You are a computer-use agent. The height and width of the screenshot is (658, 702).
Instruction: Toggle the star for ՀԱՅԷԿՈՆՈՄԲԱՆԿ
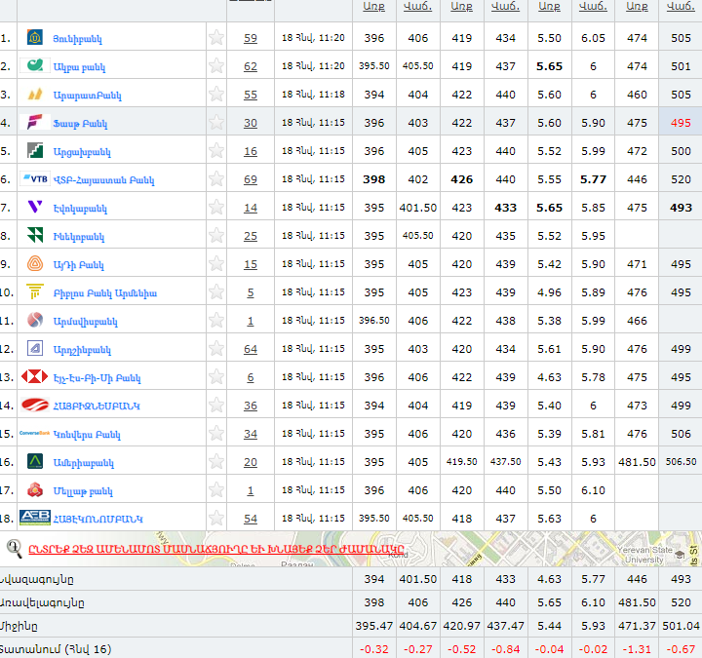216,519
